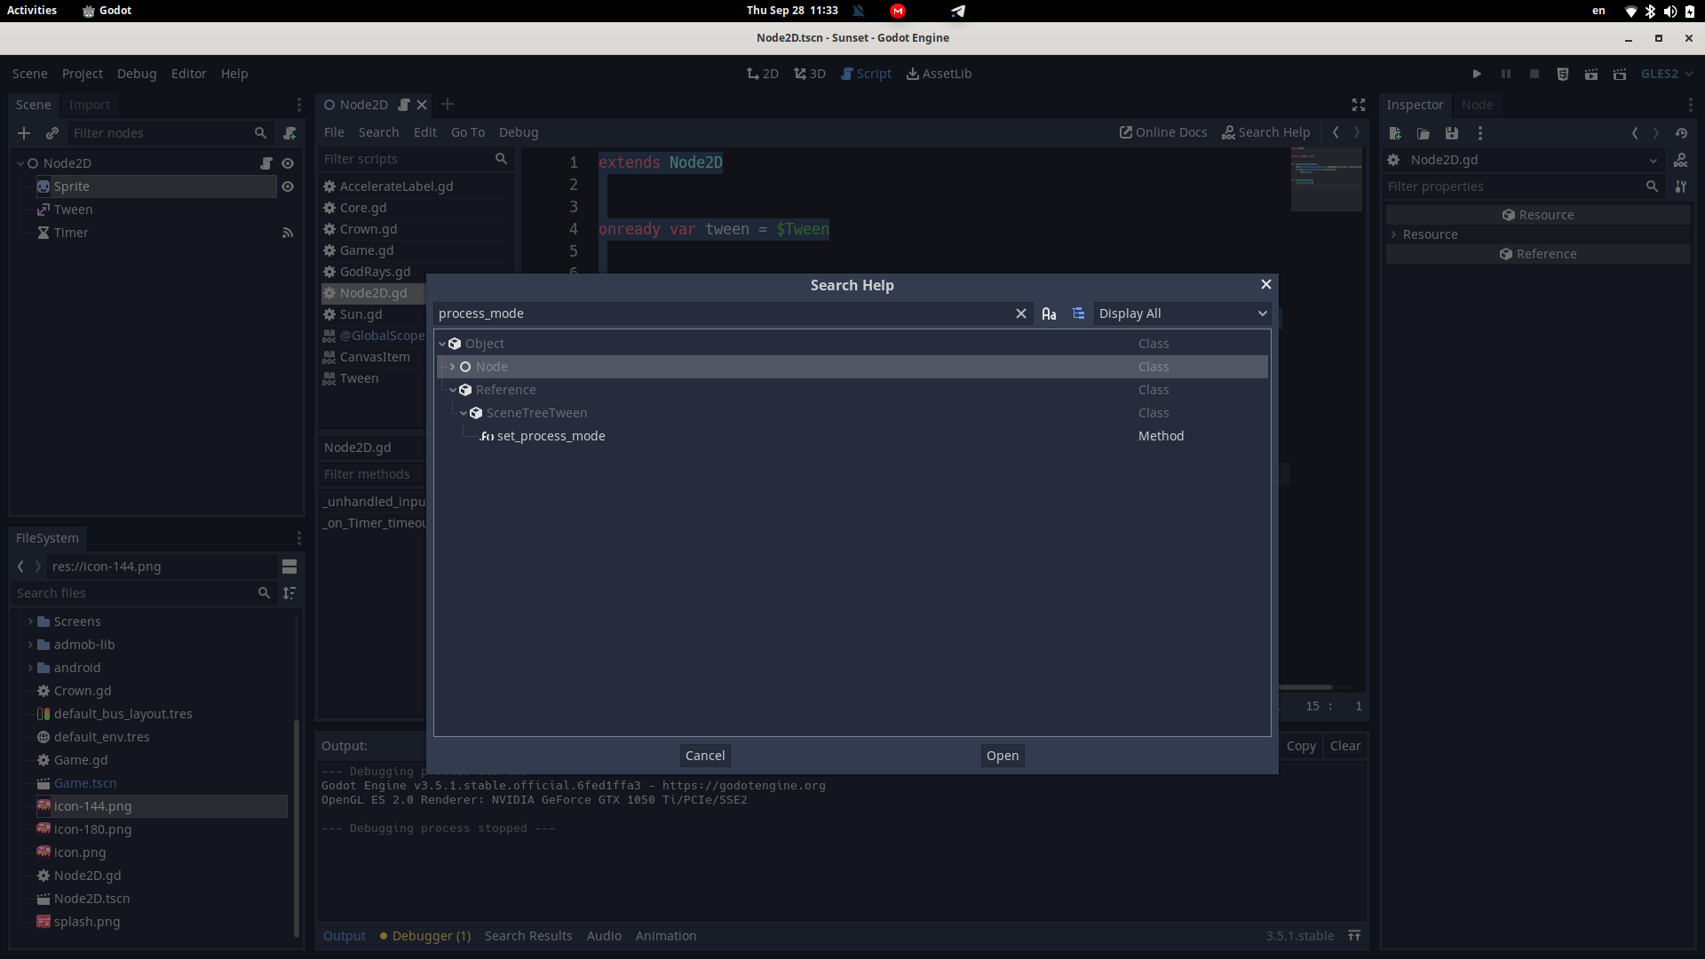Attach a new script from the Scene dock

pos(290,133)
